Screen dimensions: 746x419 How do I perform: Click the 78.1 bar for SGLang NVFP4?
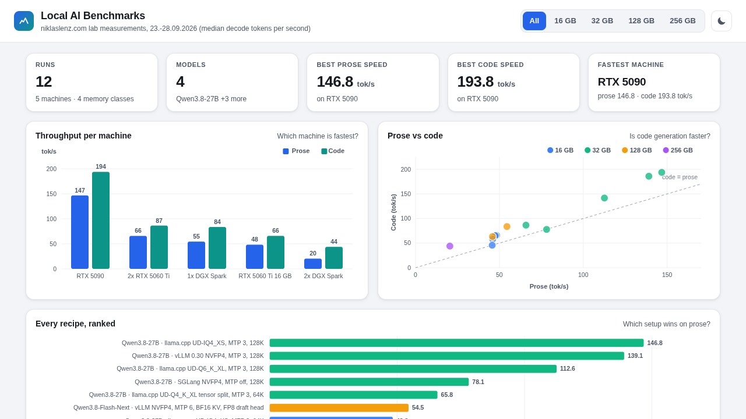(x=369, y=382)
